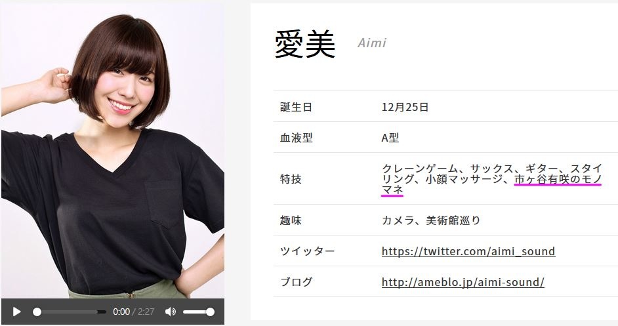Open the twitter.com/aimi_sound link
This screenshot has width=618, height=326.
tap(468, 251)
